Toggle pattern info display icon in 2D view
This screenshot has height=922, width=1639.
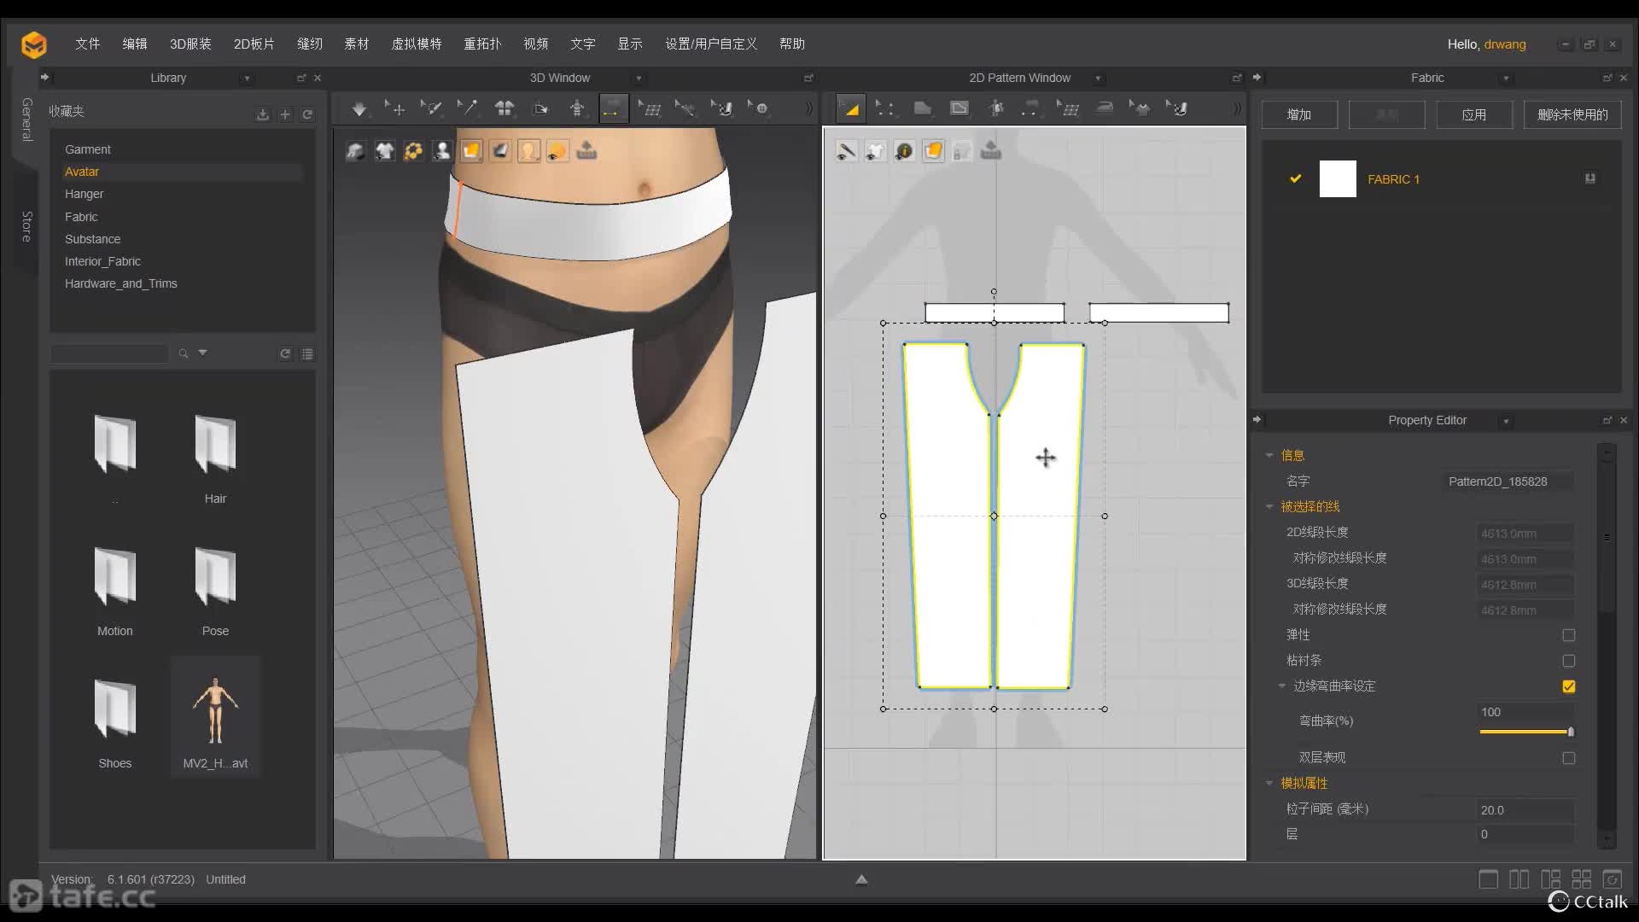point(904,151)
